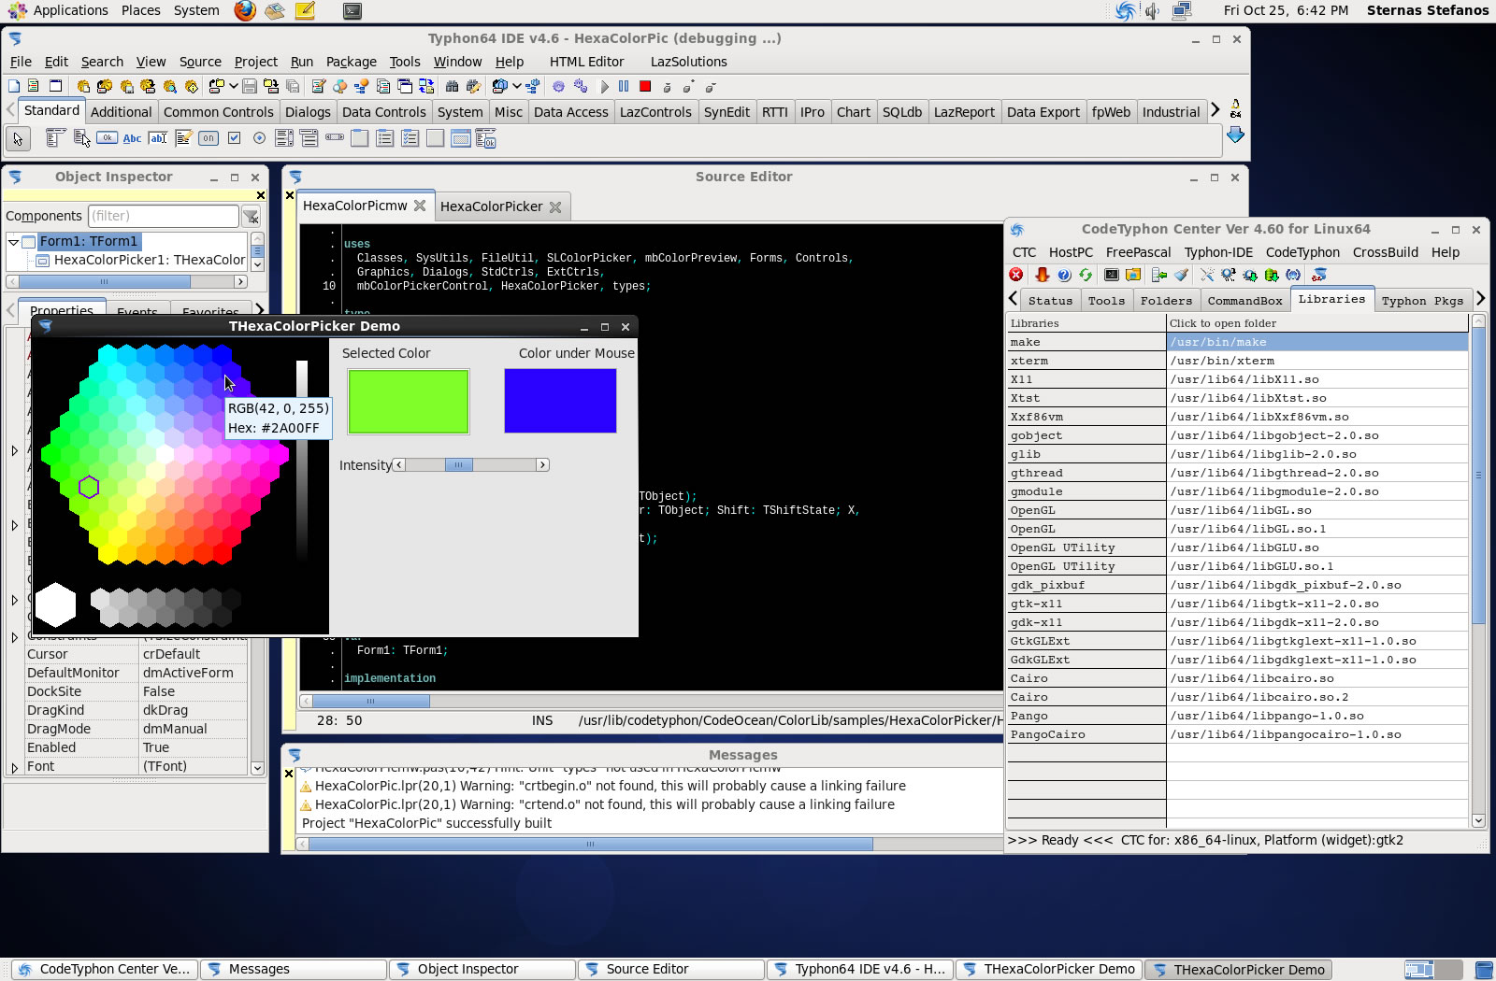Show more component palette tabs via right arrow
The width and height of the screenshot is (1496, 981).
(x=1215, y=110)
